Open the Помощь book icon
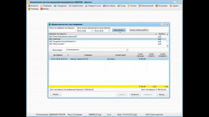This screenshot has height=117, width=209. 29,9
